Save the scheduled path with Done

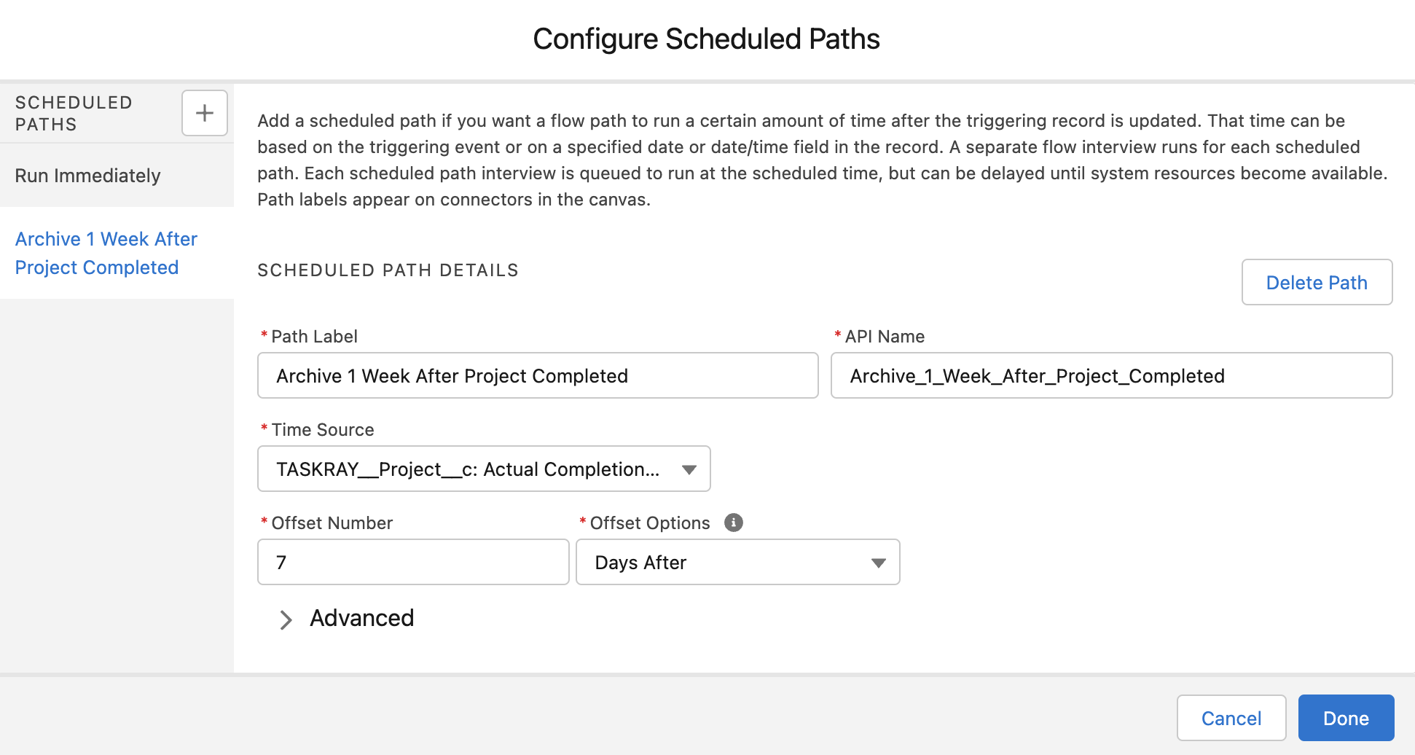[x=1345, y=718]
